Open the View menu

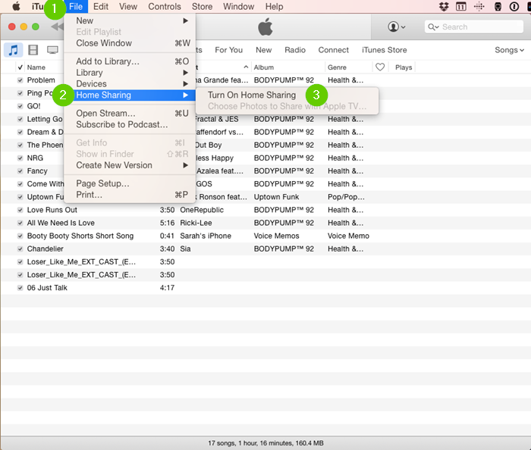128,6
